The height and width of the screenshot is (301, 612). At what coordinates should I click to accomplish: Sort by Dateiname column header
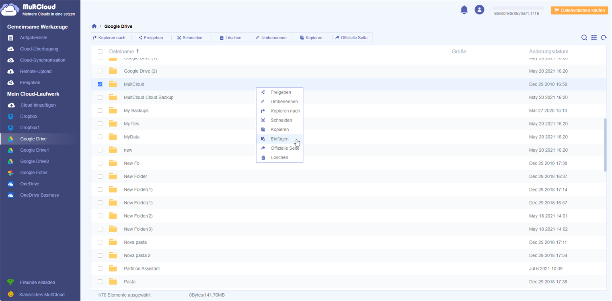(124, 52)
